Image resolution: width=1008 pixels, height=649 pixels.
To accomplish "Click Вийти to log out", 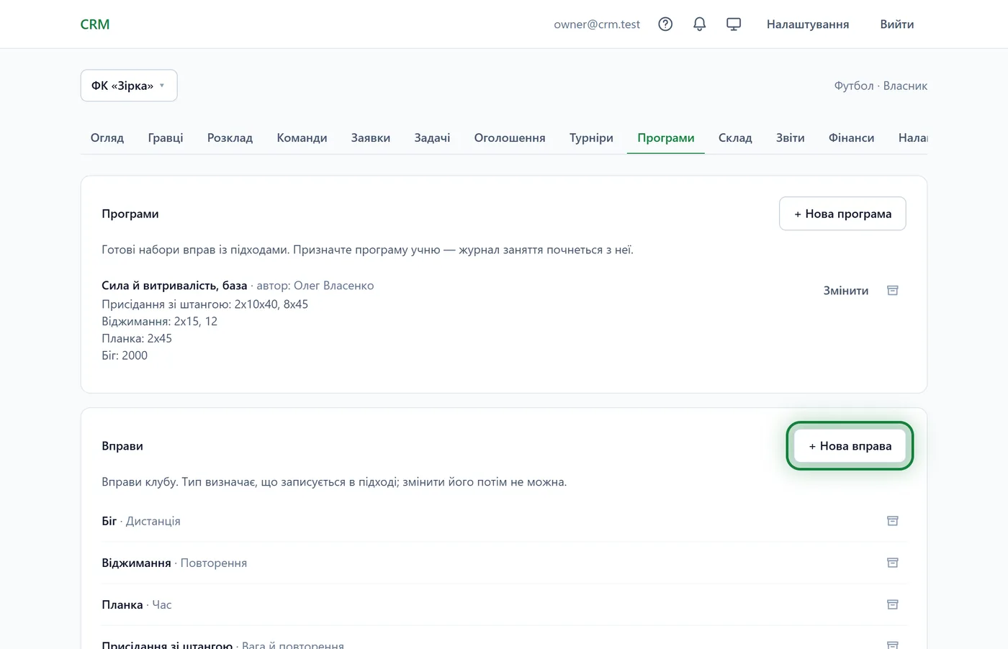I will tap(896, 24).
